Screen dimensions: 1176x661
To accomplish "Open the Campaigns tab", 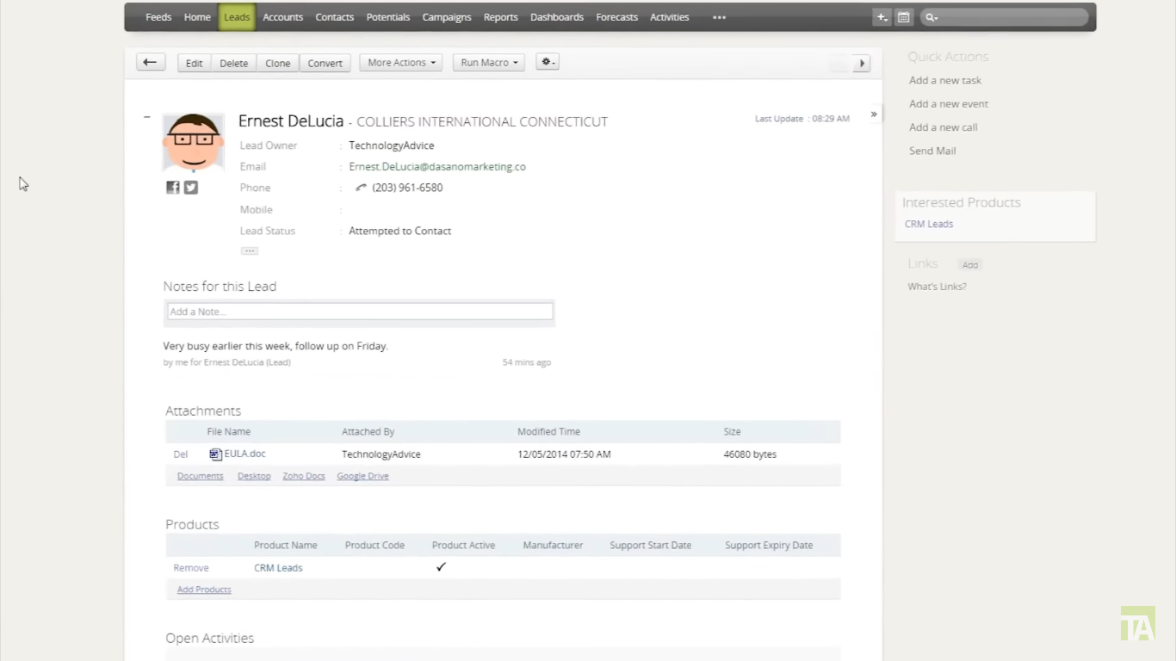I will pyautogui.click(x=447, y=17).
